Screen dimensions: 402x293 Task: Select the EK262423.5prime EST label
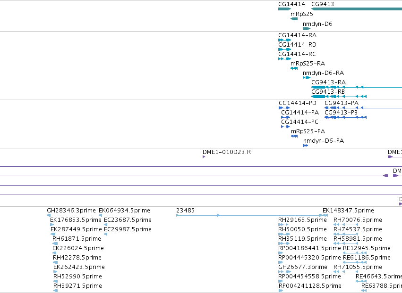click(x=79, y=267)
